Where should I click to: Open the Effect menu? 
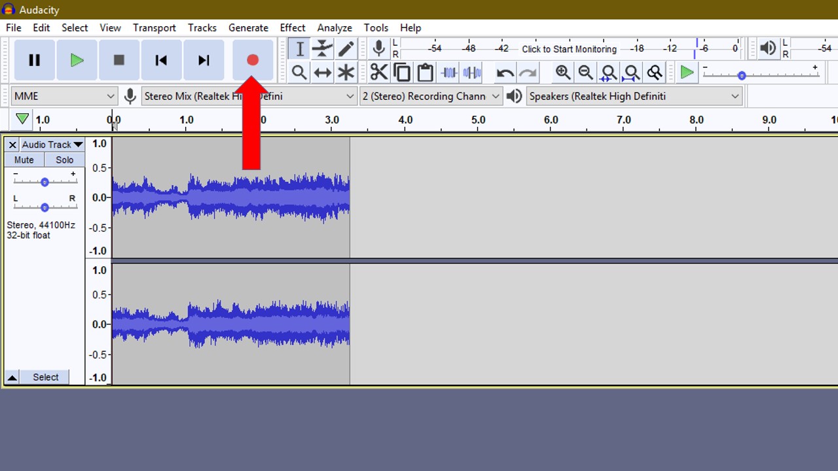[293, 27]
